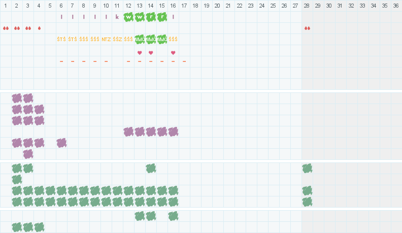
Task: Select the day 36 column header
Action: pos(395,6)
